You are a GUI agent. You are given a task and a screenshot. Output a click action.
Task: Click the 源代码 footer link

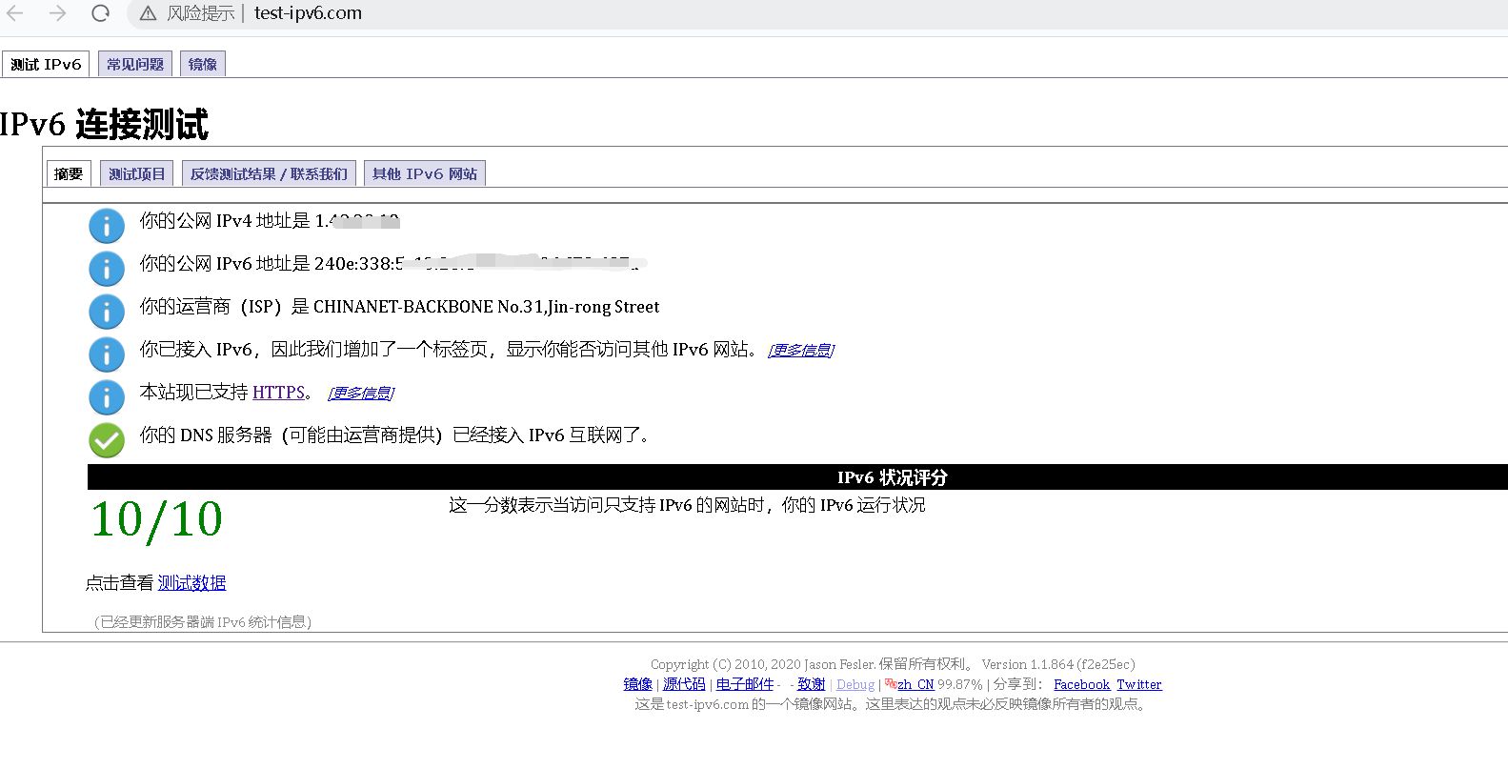click(684, 684)
